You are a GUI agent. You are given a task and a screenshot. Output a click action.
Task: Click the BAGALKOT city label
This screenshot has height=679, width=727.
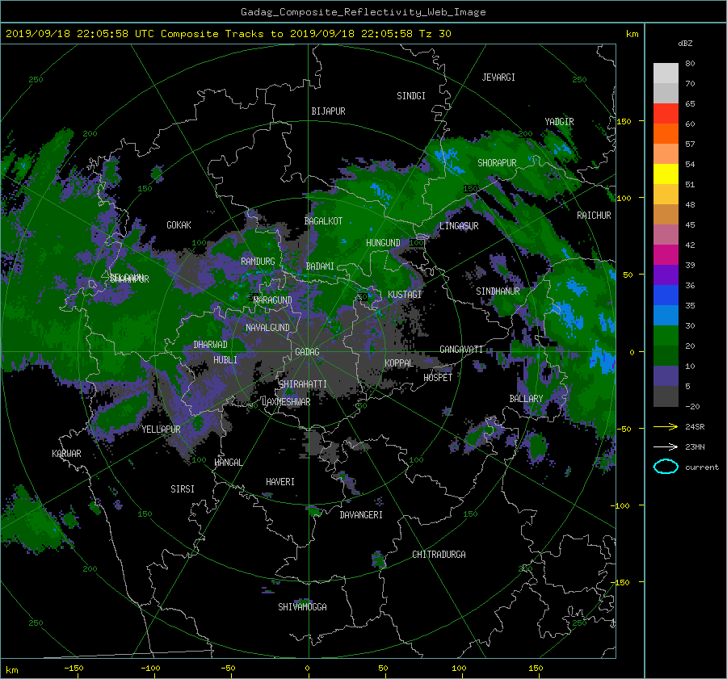click(323, 221)
